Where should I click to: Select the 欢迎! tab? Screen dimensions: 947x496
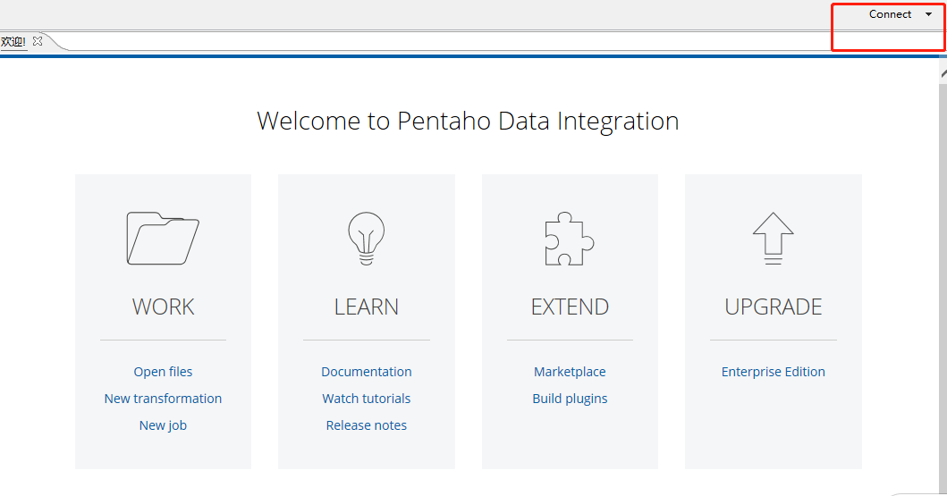pyautogui.click(x=13, y=42)
